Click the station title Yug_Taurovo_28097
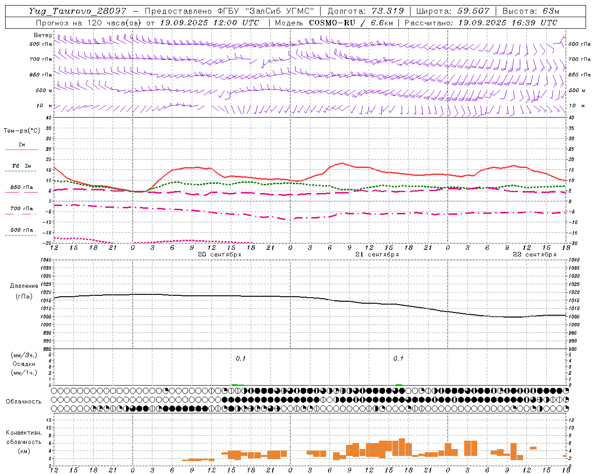The height and width of the screenshot is (474, 593). [77, 11]
